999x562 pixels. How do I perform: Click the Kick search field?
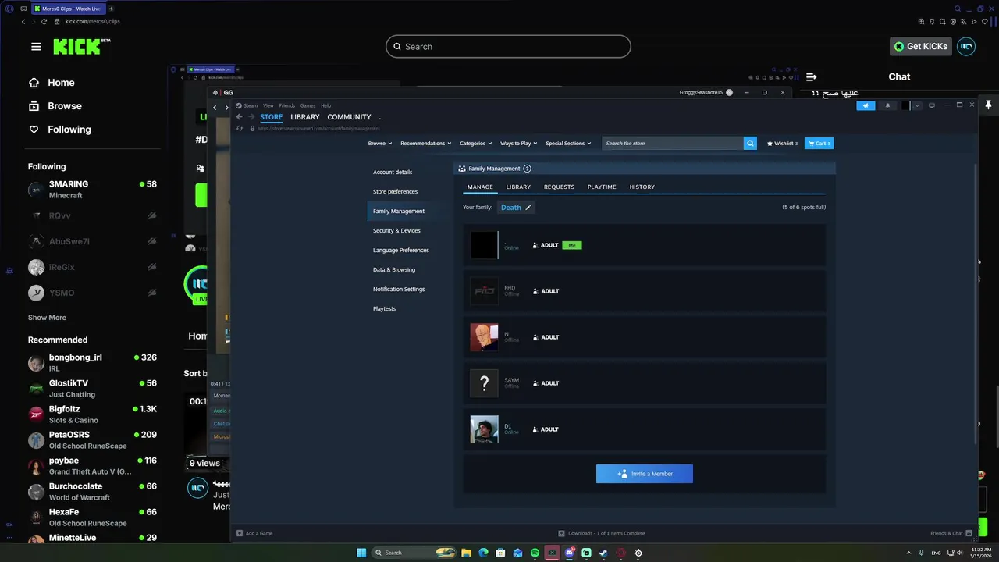[x=508, y=47]
